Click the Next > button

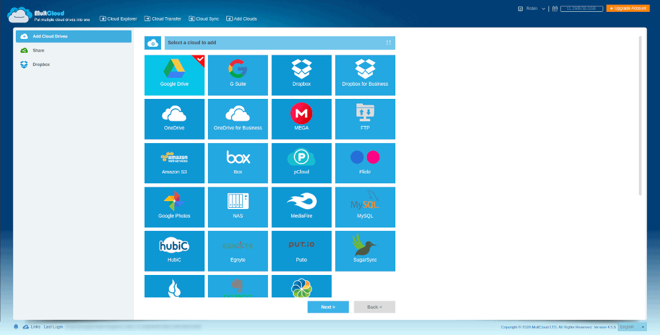328,307
